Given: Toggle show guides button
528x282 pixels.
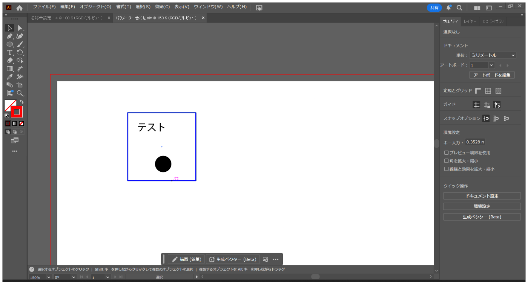Looking at the screenshot, I should (477, 105).
